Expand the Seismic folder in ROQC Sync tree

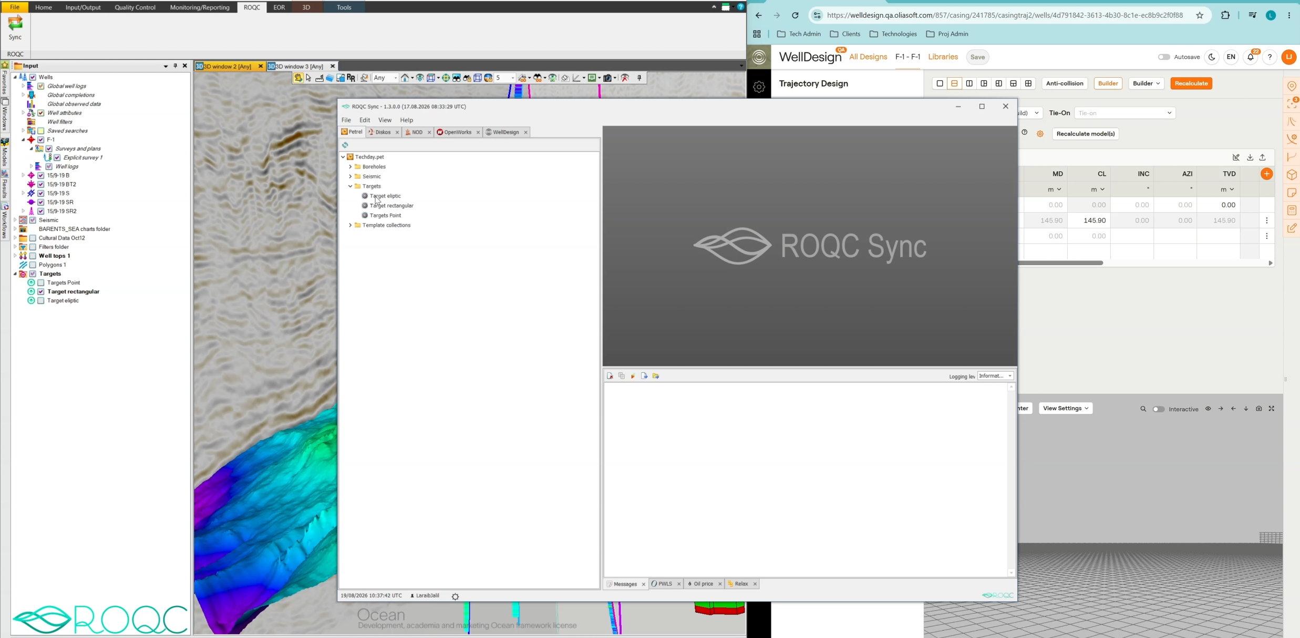point(350,176)
